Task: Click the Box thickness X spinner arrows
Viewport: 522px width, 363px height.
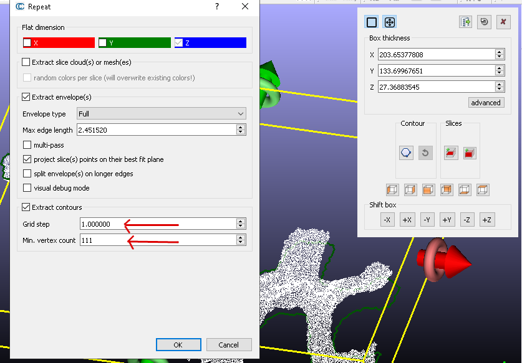Action: coord(499,55)
